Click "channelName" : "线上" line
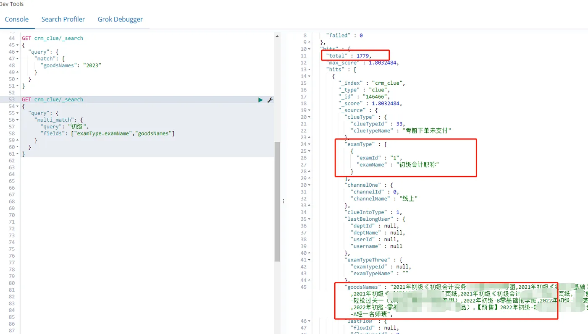This screenshot has height=334, width=588. point(384,199)
